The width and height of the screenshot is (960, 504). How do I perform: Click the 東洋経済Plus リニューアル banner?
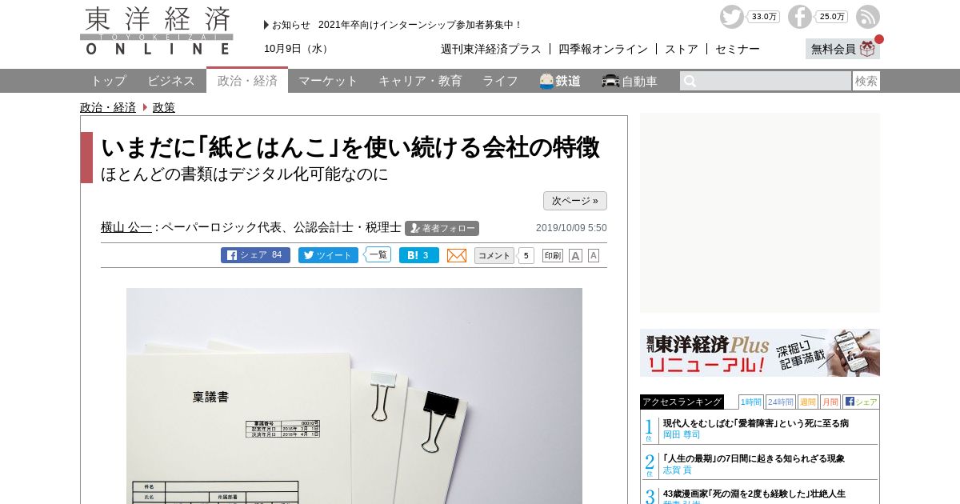point(760,353)
